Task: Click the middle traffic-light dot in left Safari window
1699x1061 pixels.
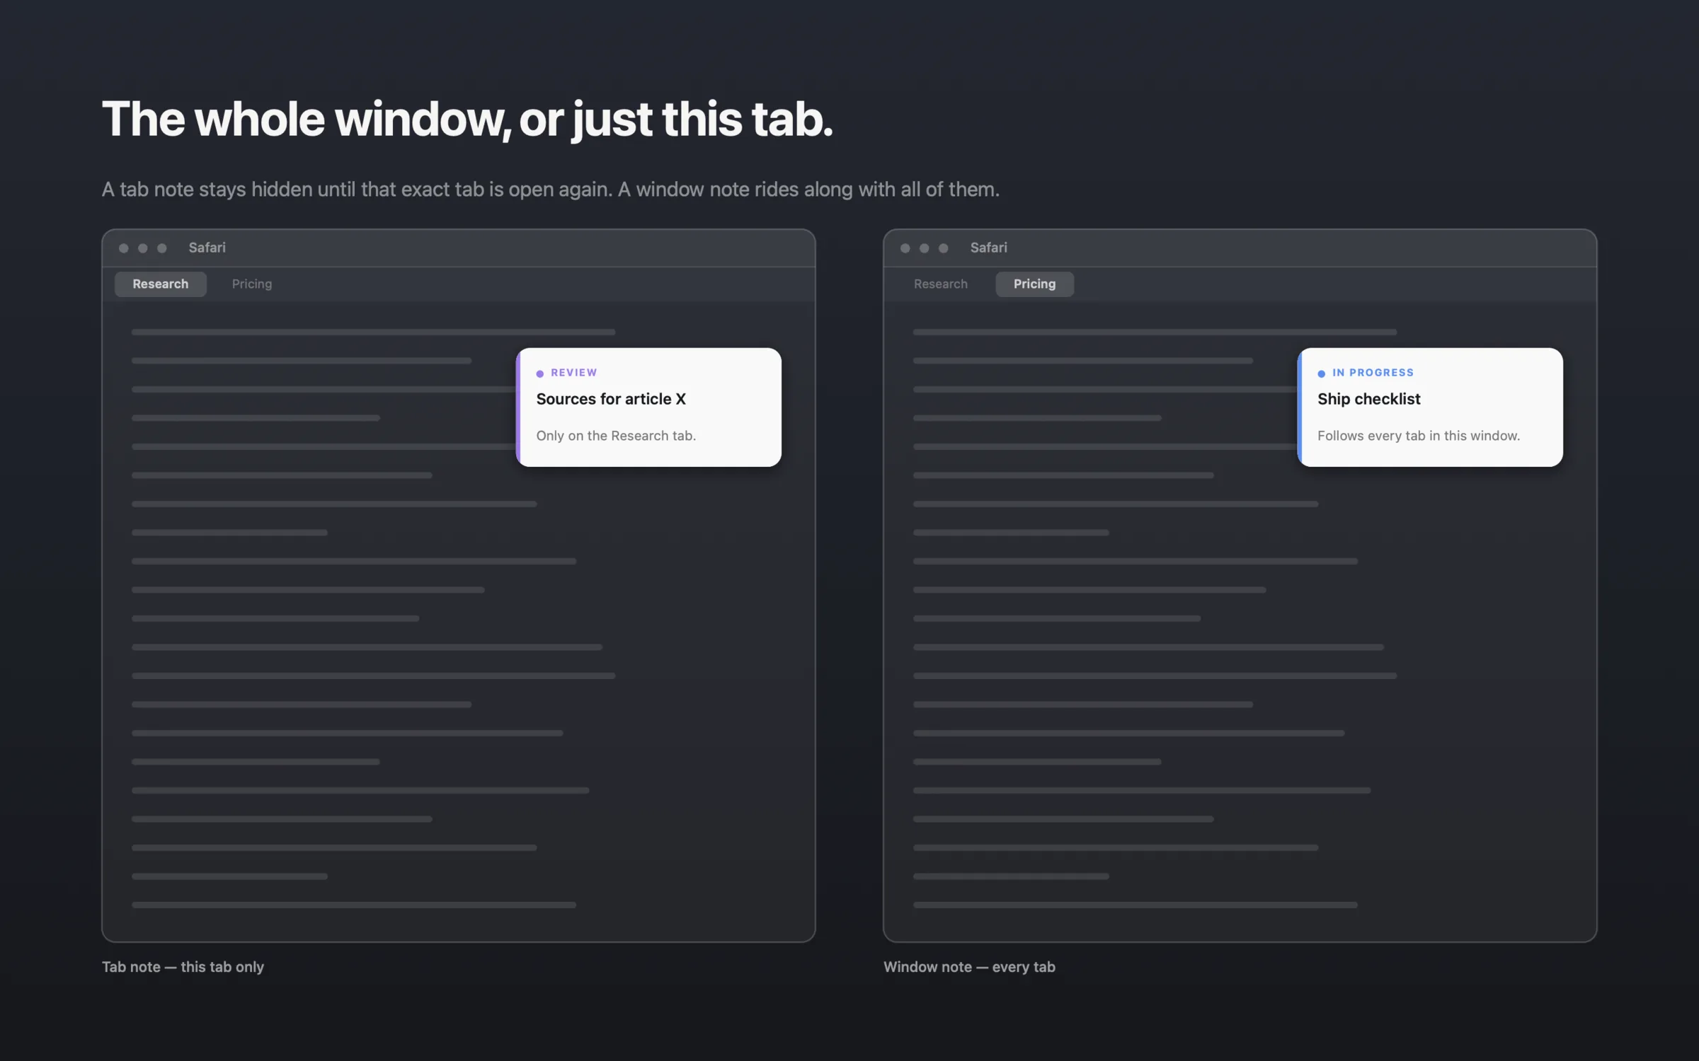Action: tap(143, 248)
